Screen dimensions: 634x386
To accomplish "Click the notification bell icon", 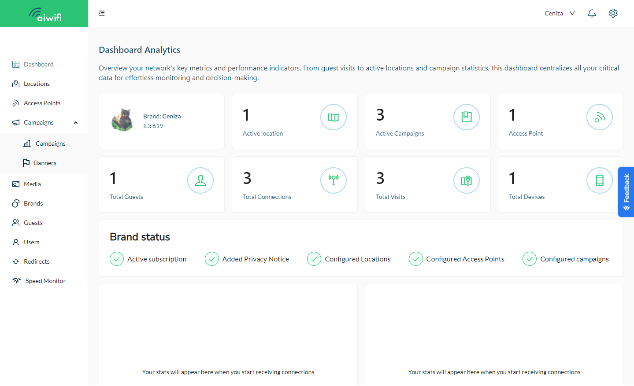I will pyautogui.click(x=592, y=13).
